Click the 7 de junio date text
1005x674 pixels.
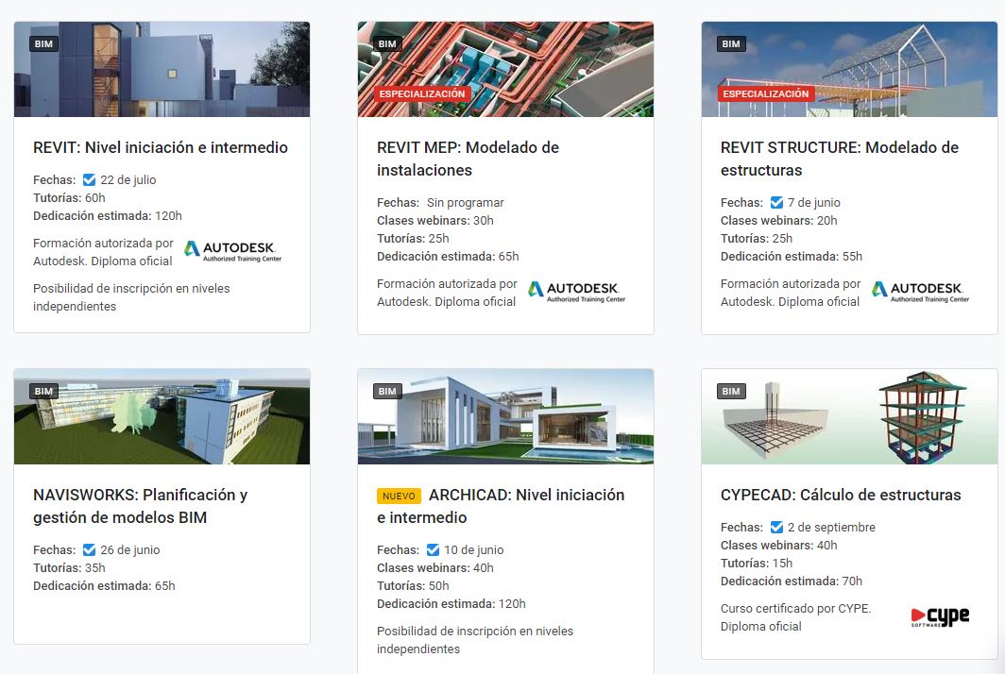[x=814, y=202]
